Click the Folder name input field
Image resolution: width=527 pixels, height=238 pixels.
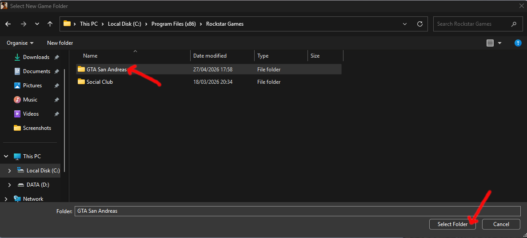click(x=297, y=211)
